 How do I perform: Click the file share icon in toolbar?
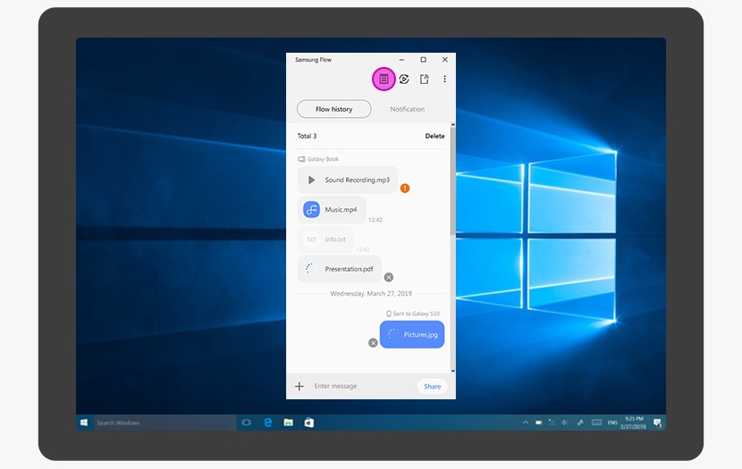click(425, 80)
